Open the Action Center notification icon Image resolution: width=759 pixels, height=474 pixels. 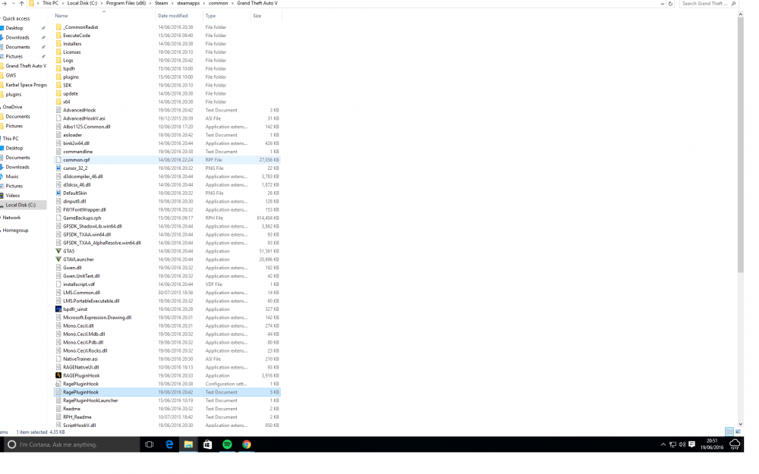coord(691,444)
